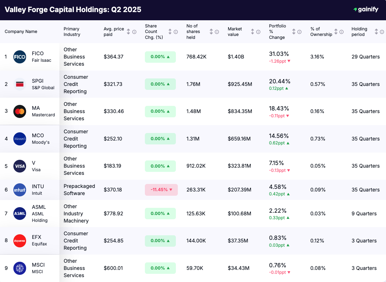This screenshot has height=282, width=386.
Task: Sort by Share Count Chg. arrows
Action: [x=170, y=32]
